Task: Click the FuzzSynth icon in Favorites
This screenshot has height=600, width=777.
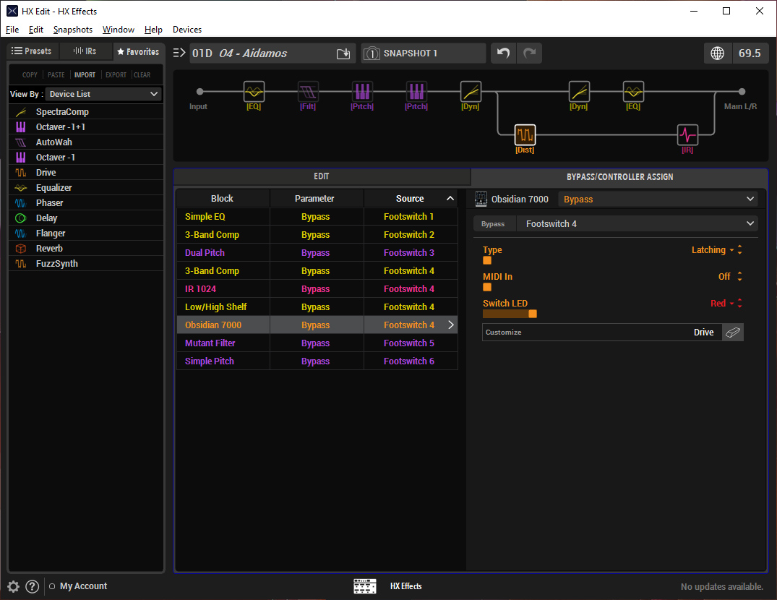Action: (x=21, y=264)
